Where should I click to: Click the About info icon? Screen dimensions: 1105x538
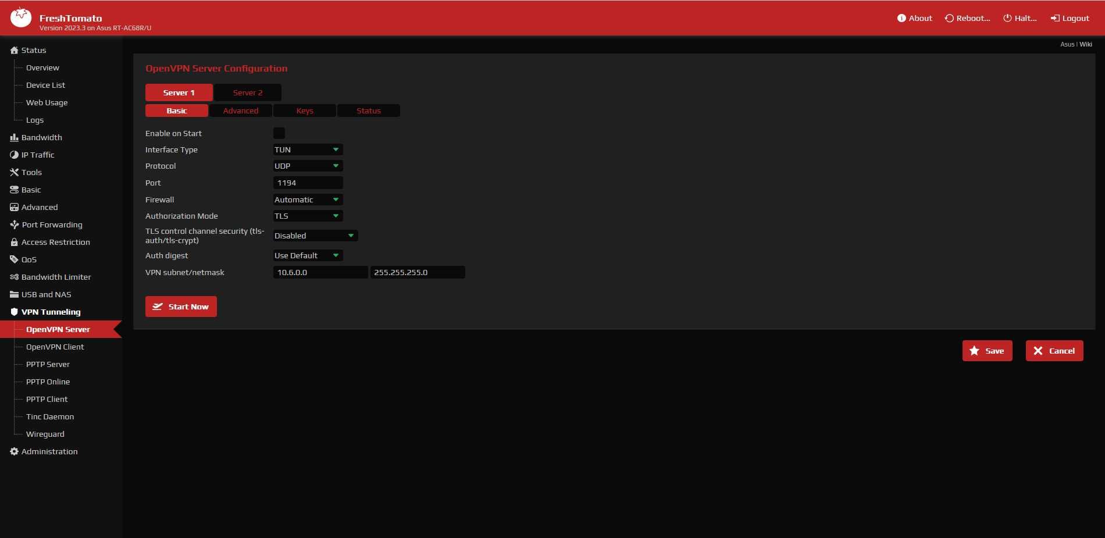[x=901, y=18]
